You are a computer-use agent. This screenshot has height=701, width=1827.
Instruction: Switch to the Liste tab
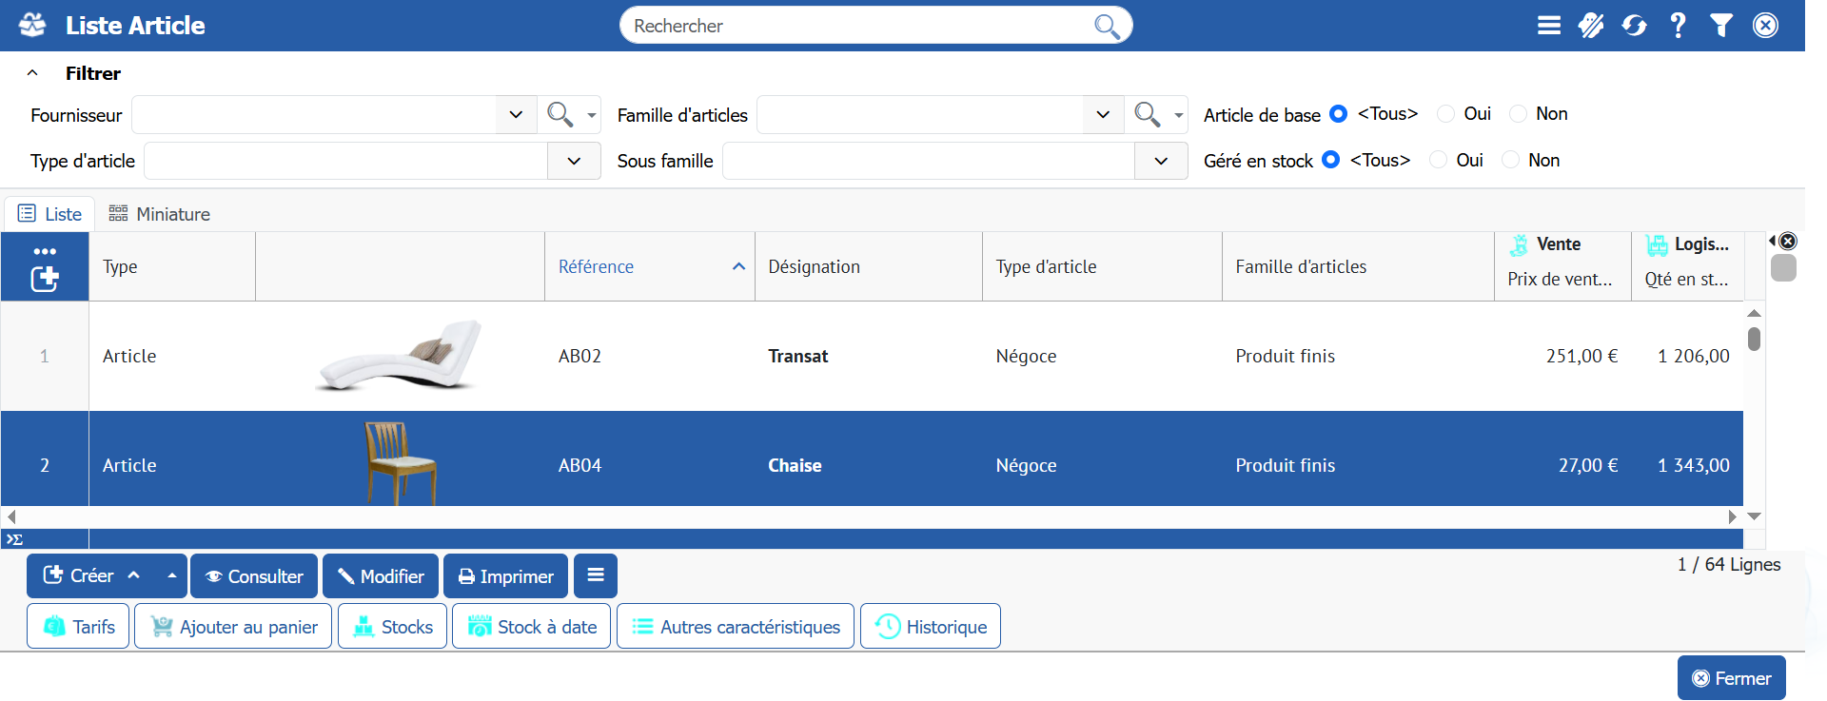(50, 214)
